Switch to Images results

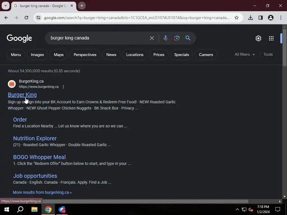37,55
